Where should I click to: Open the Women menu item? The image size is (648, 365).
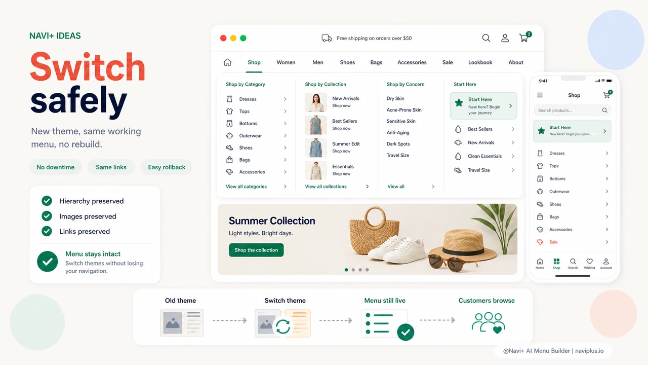[x=286, y=62]
